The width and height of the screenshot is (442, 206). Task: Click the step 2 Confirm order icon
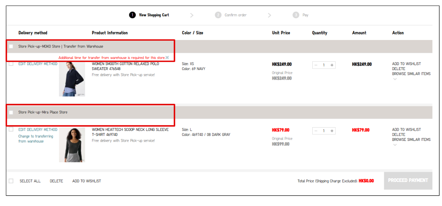click(218, 15)
